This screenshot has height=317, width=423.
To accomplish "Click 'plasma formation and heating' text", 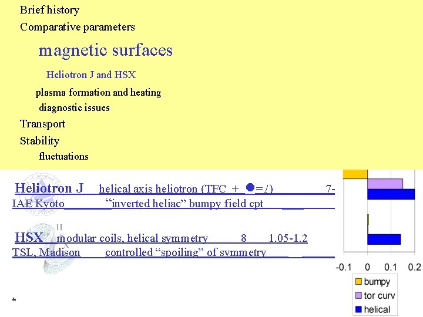I will pos(98,93).
